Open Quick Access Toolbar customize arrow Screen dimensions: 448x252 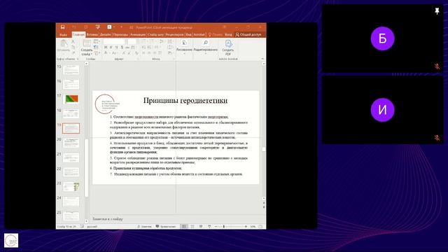[x=121, y=27]
